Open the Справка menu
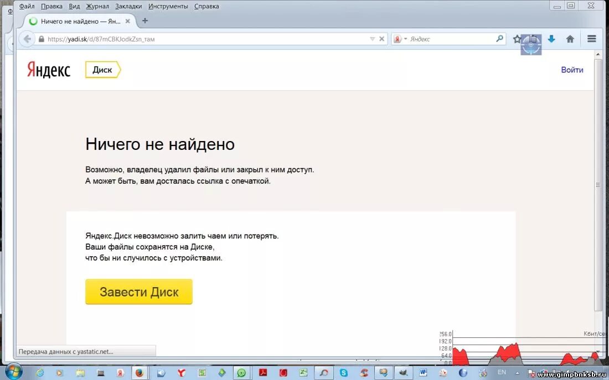Screen dimensions: 609x380 [207, 6]
